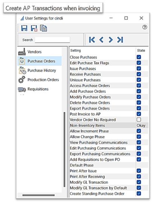Go to next record arrow

tap(110, 40)
